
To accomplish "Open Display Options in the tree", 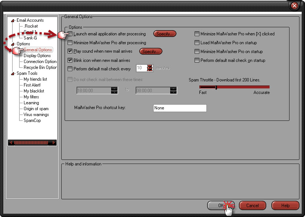I will click(x=37, y=56).
